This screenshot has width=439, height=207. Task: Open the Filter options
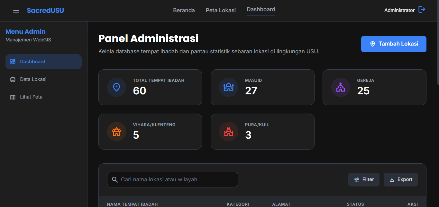(364, 179)
